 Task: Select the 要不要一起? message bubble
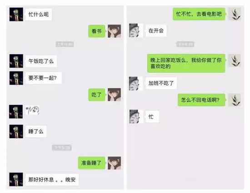[x=43, y=78]
